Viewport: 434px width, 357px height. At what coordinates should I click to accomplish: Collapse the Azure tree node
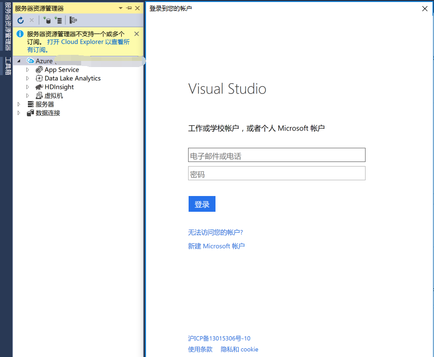pyautogui.click(x=19, y=61)
